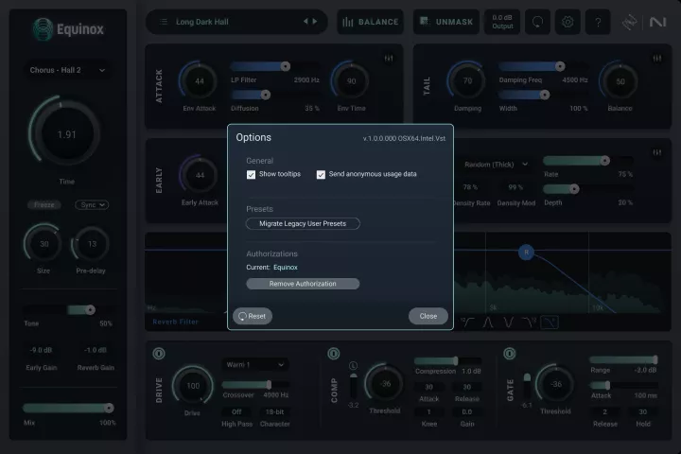Screen dimensions: 681x454
Task: Click the R filter node on the EQ curve
Action: pyautogui.click(x=527, y=252)
